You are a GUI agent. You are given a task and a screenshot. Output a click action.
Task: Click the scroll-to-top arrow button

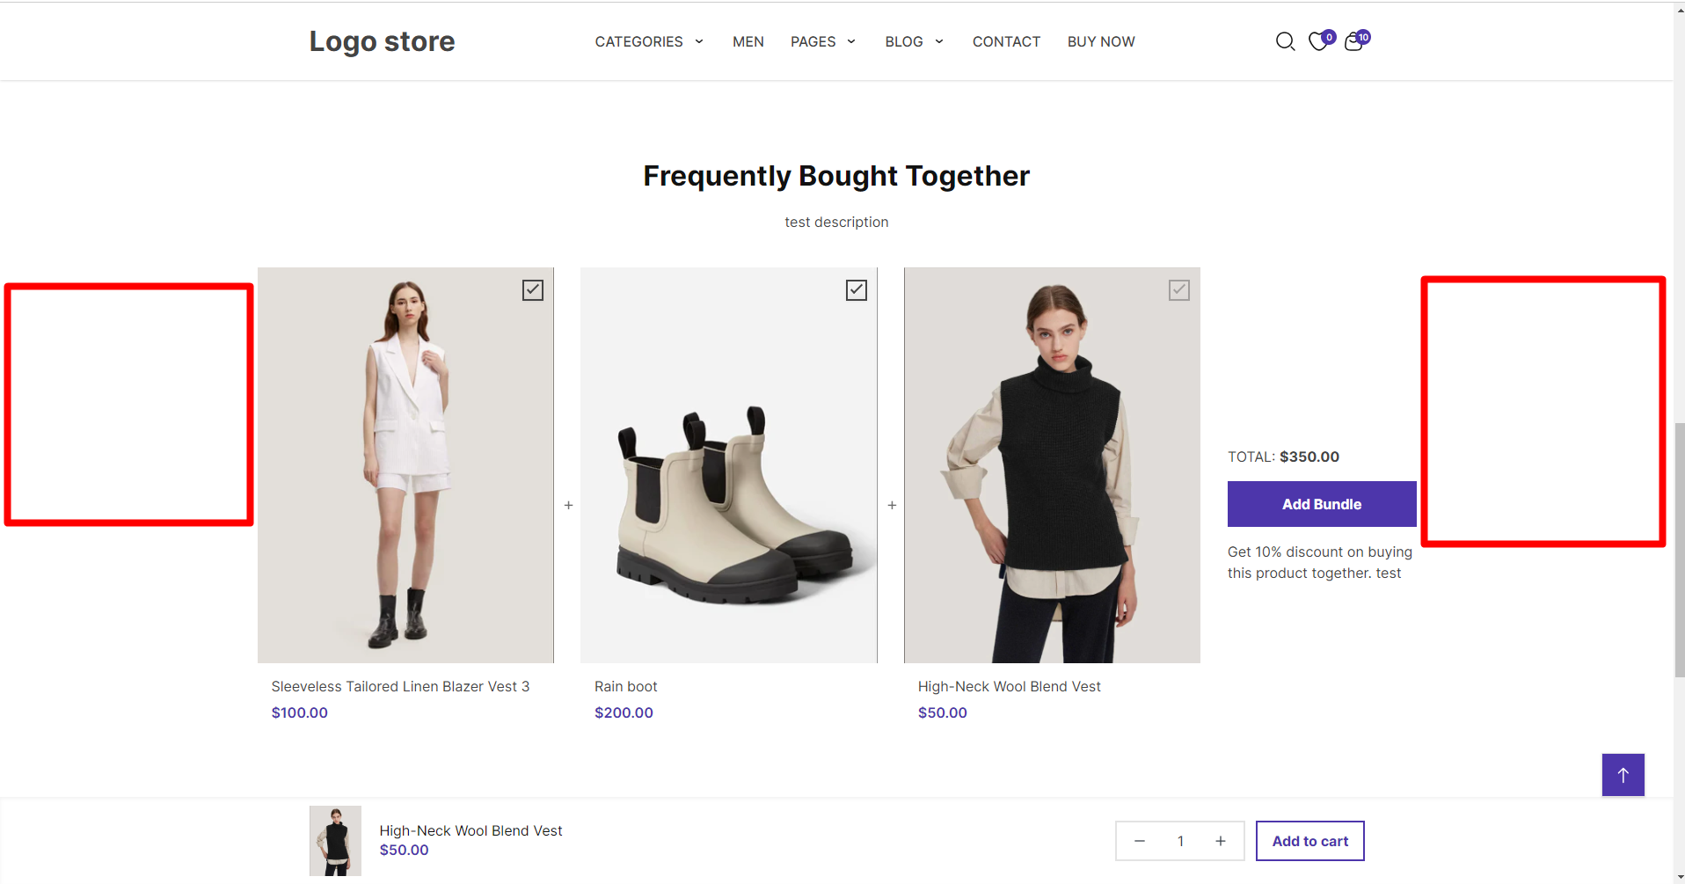[1623, 775]
